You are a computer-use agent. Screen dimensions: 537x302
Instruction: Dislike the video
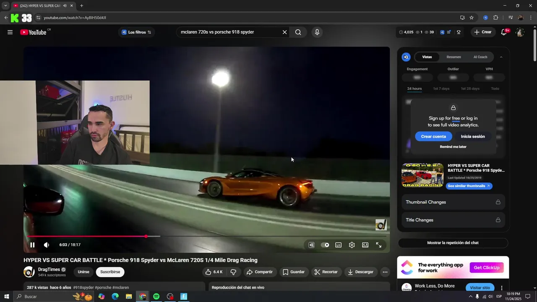coord(234,272)
